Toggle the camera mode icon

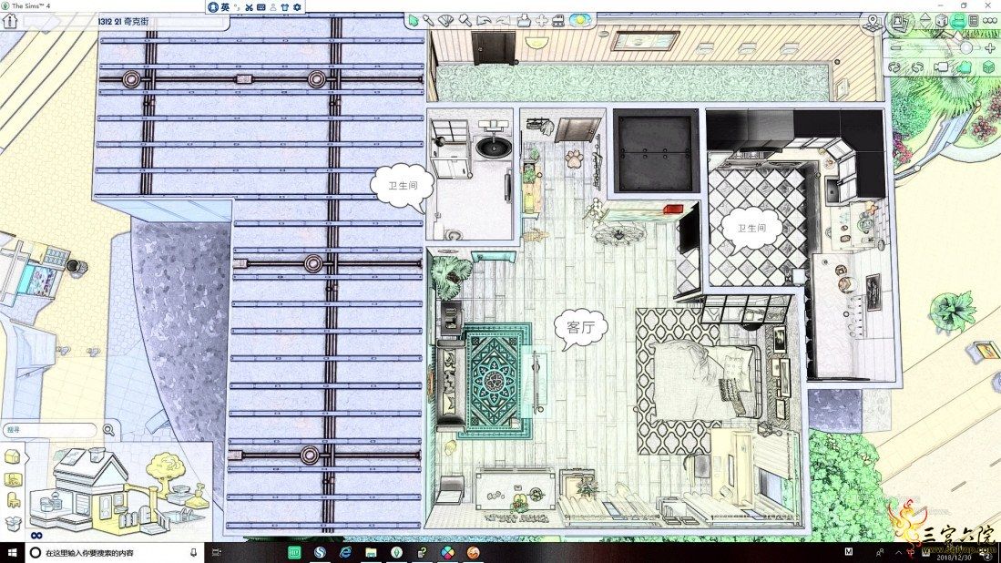pos(942,67)
